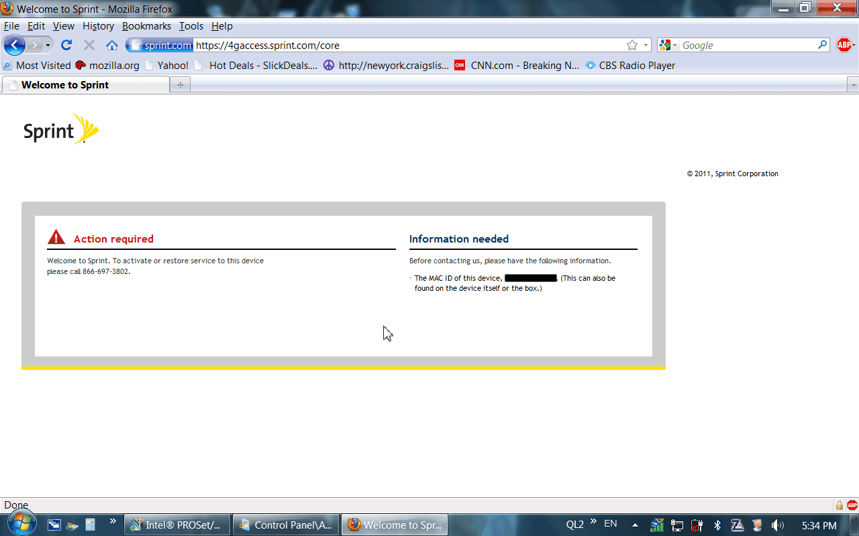Click the Sprint logo on the page
This screenshot has width=859, height=536.
pos(61,129)
